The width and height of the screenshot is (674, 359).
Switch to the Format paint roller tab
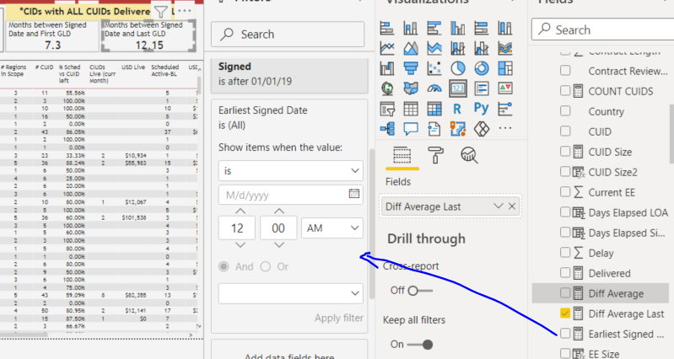click(435, 154)
